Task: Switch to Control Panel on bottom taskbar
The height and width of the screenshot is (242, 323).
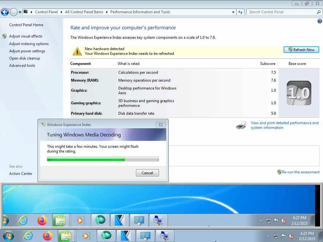Action: point(145,236)
